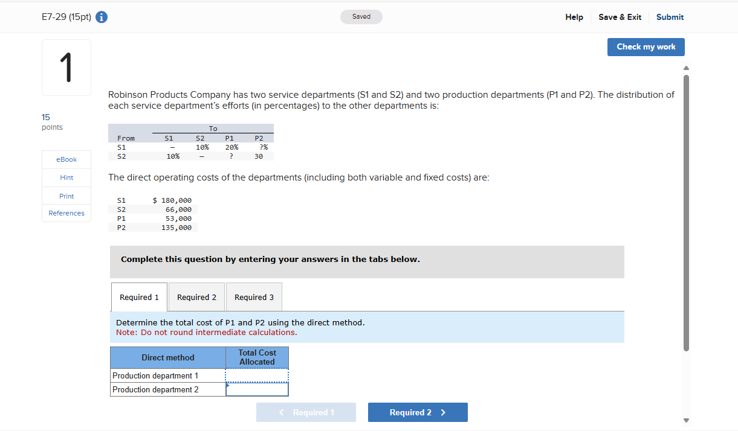Click the Total Cost Allocated header

(x=257, y=357)
